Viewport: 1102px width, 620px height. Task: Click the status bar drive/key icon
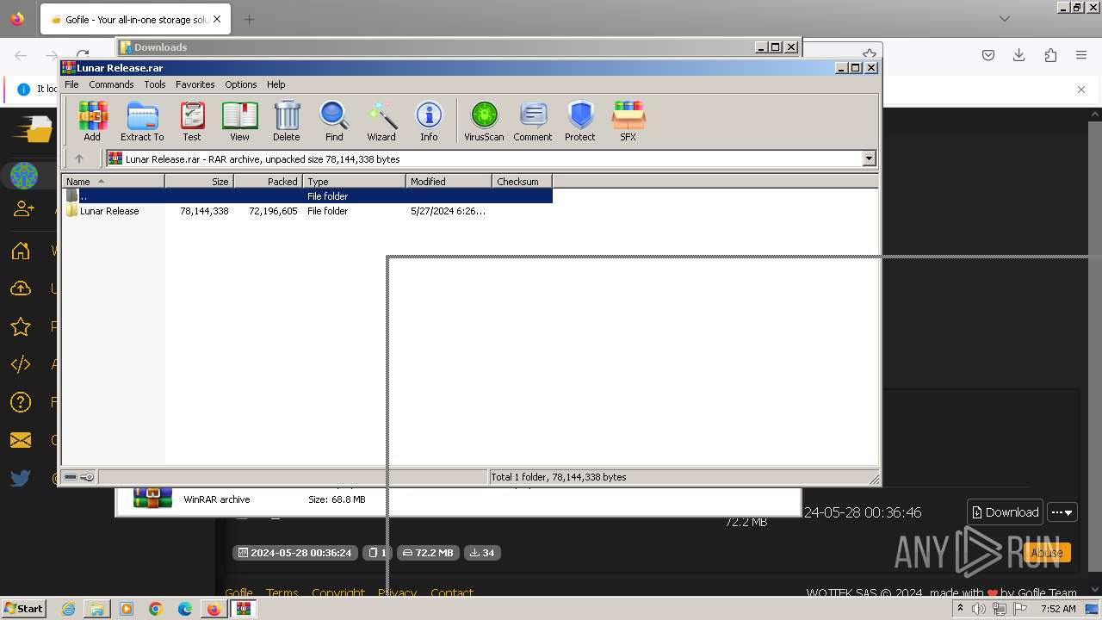[x=79, y=477]
